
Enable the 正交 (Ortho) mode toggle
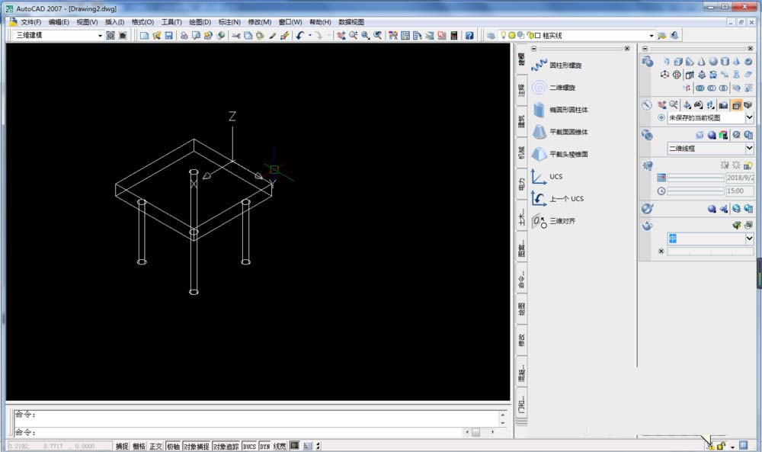(155, 447)
